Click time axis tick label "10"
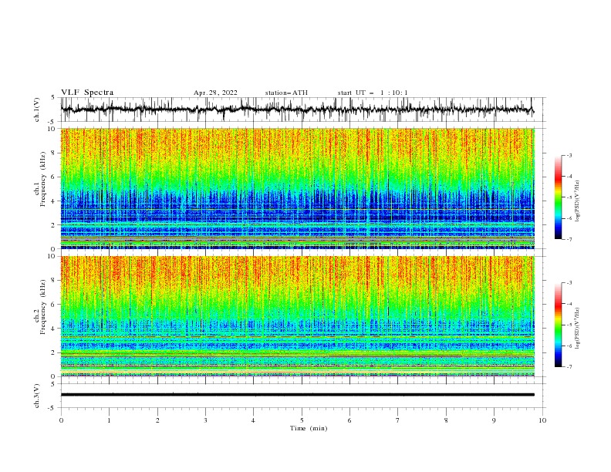The image size is (611, 472). point(542,420)
